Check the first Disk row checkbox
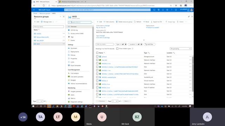 click(x=97, y=67)
